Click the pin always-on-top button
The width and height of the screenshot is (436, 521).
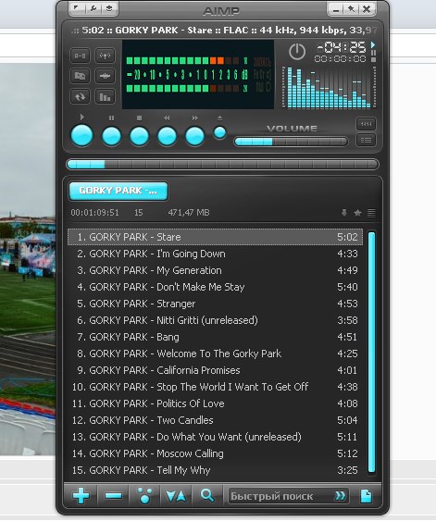(351, 9)
